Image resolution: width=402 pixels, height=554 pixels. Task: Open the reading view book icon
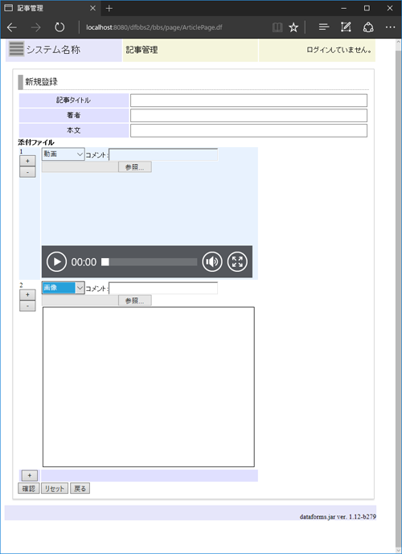(x=277, y=27)
